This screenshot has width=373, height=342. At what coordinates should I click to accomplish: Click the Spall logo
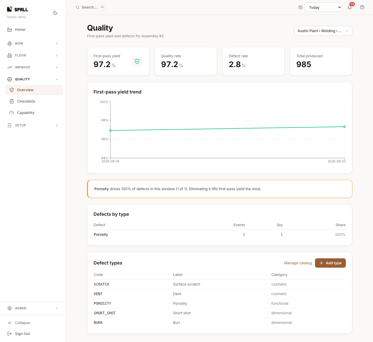coord(17,9)
